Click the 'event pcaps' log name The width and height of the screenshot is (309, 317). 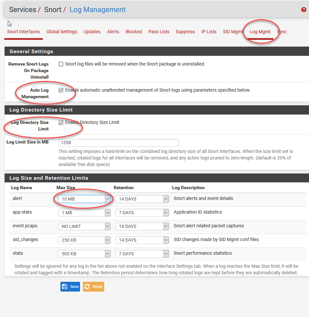(x=25, y=226)
